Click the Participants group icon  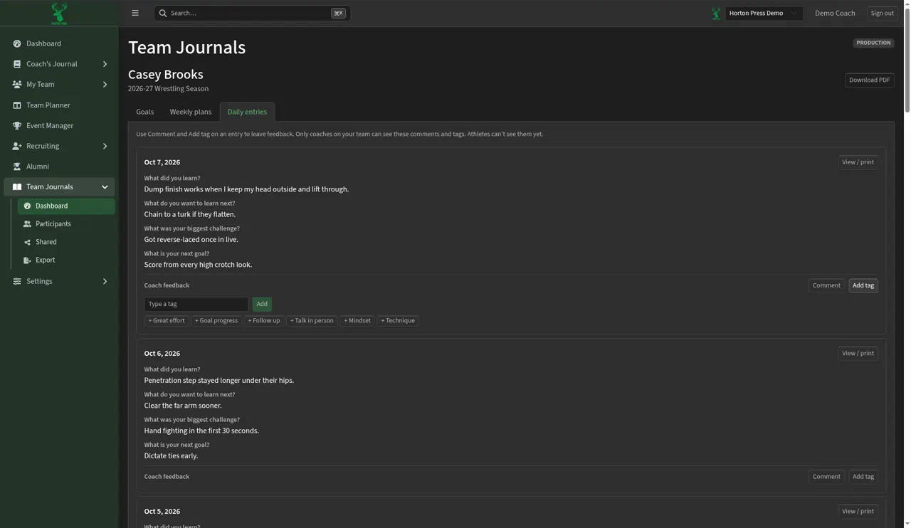pyautogui.click(x=27, y=224)
